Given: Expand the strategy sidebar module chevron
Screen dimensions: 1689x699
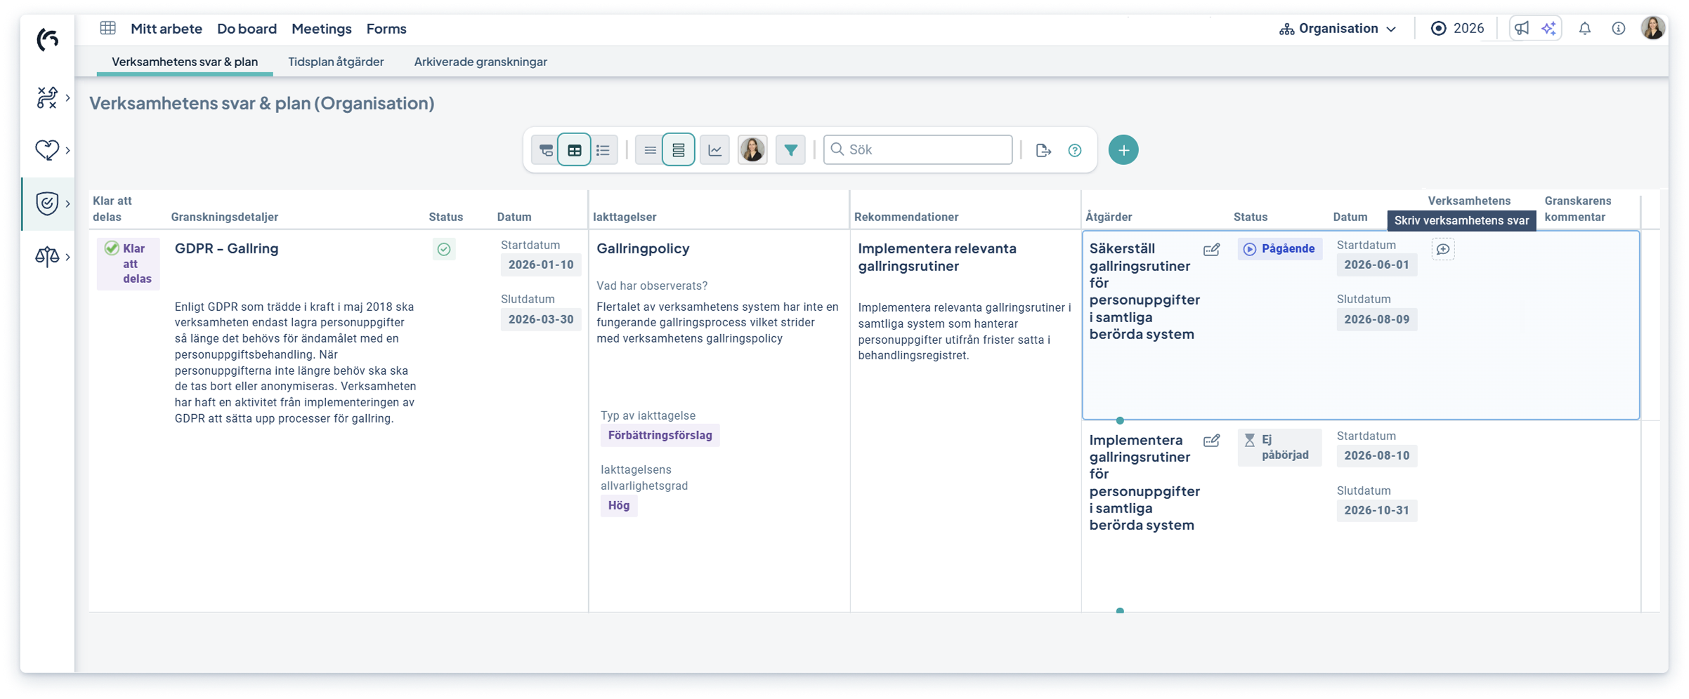Looking at the screenshot, I should 67,98.
